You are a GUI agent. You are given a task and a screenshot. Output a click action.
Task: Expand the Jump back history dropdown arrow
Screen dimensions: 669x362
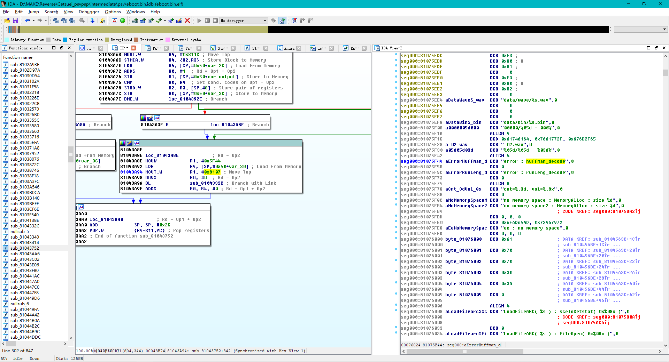(x=33, y=21)
